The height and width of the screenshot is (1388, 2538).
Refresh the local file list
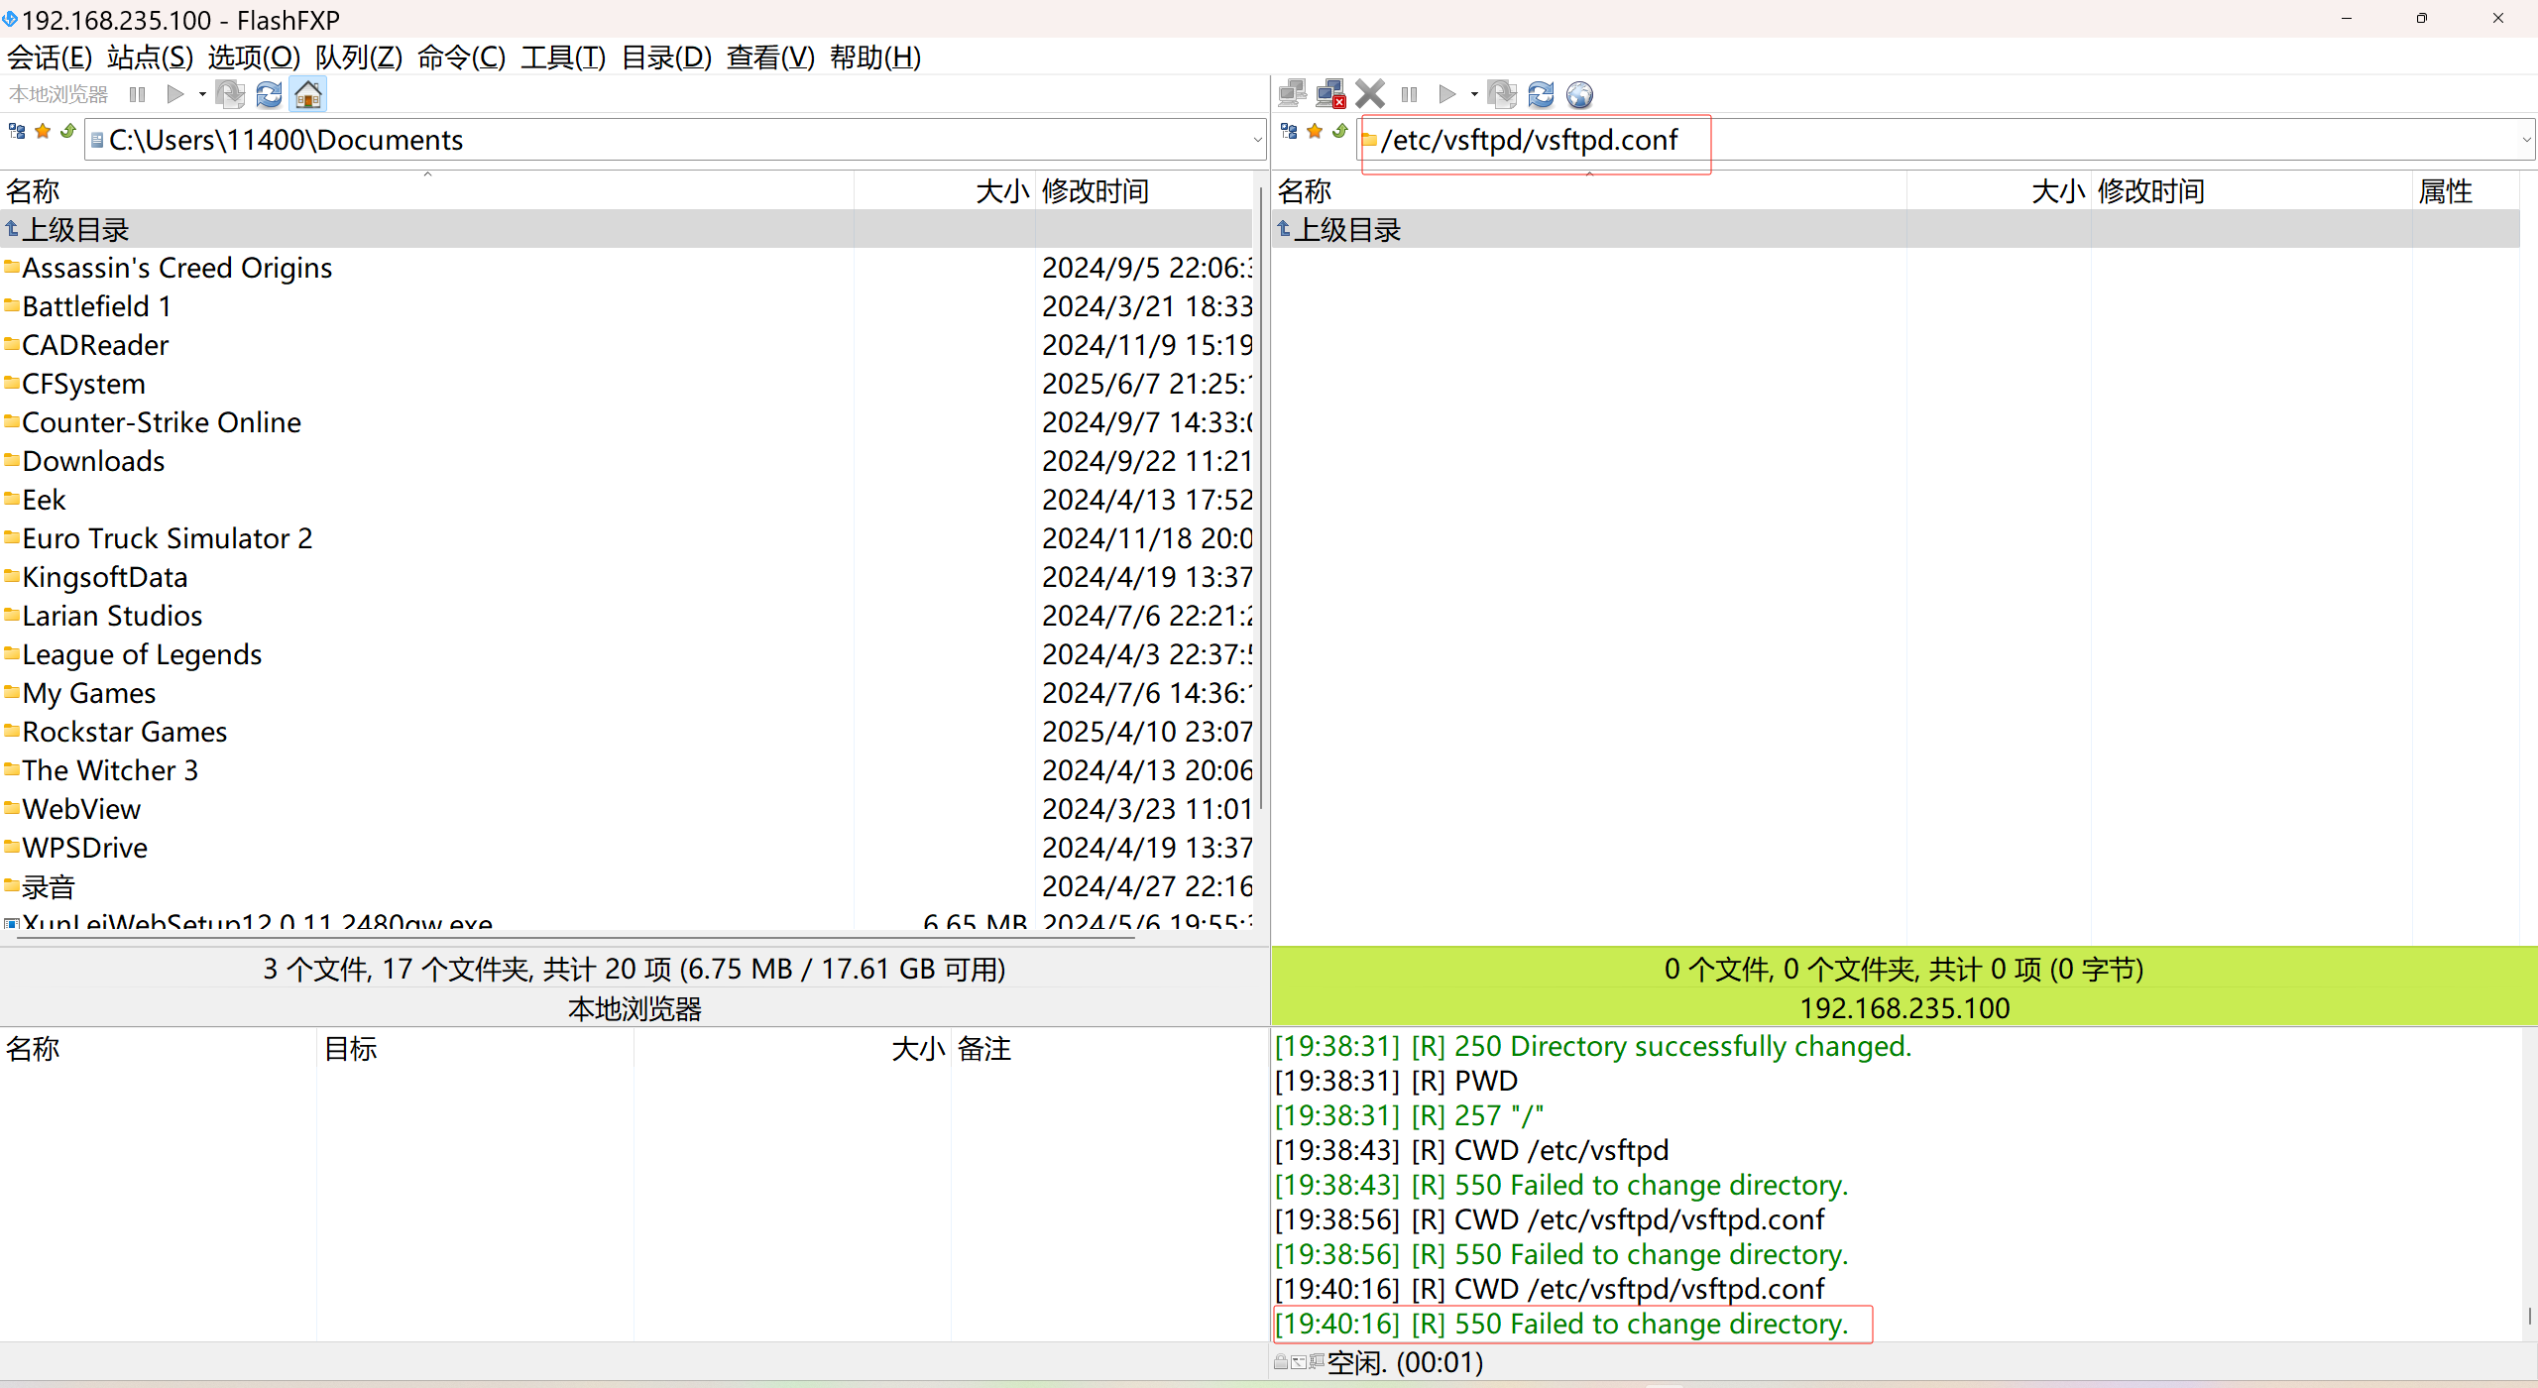pos(269,94)
